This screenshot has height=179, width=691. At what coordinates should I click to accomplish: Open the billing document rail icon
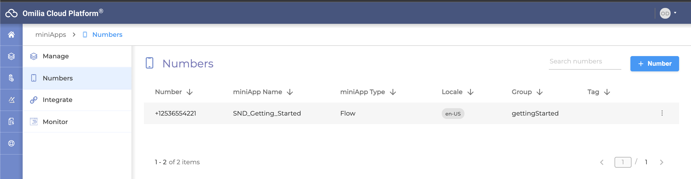[x=11, y=122]
